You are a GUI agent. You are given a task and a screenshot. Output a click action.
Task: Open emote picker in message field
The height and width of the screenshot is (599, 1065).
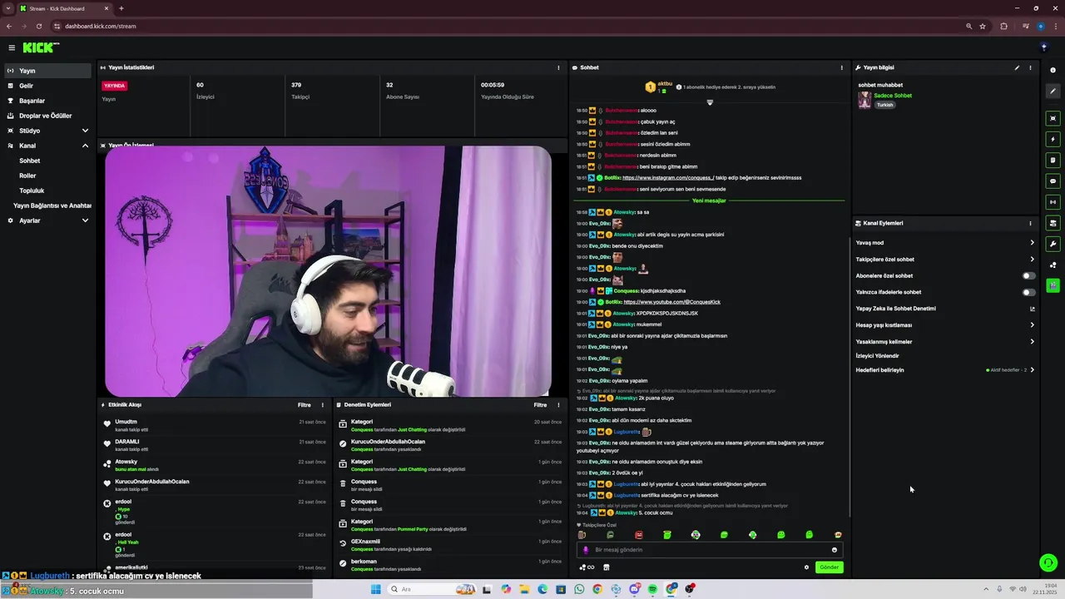pos(835,550)
